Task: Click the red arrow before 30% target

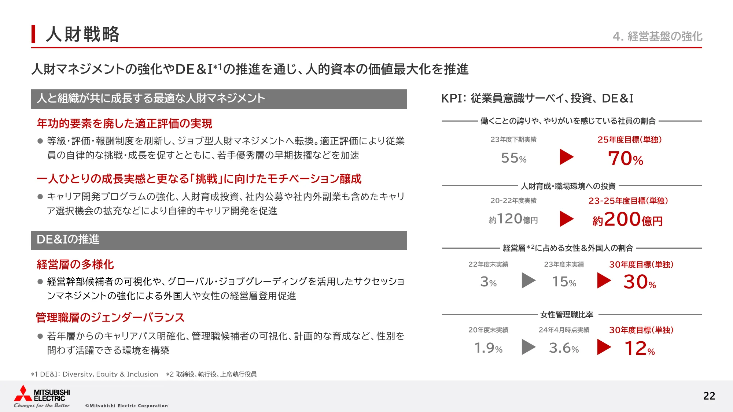Action: [x=604, y=281]
